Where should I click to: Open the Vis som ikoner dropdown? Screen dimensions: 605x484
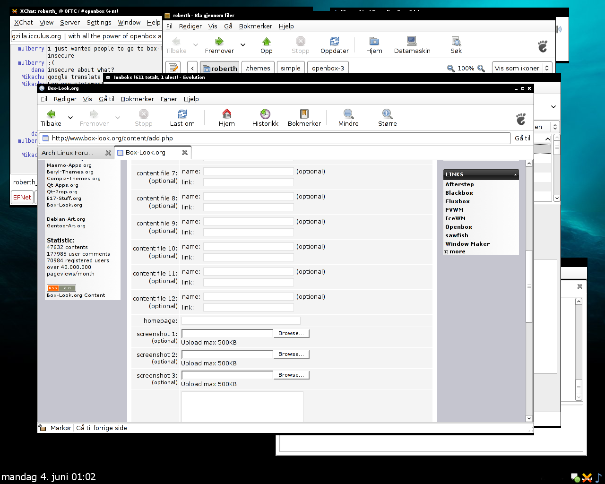click(522, 68)
